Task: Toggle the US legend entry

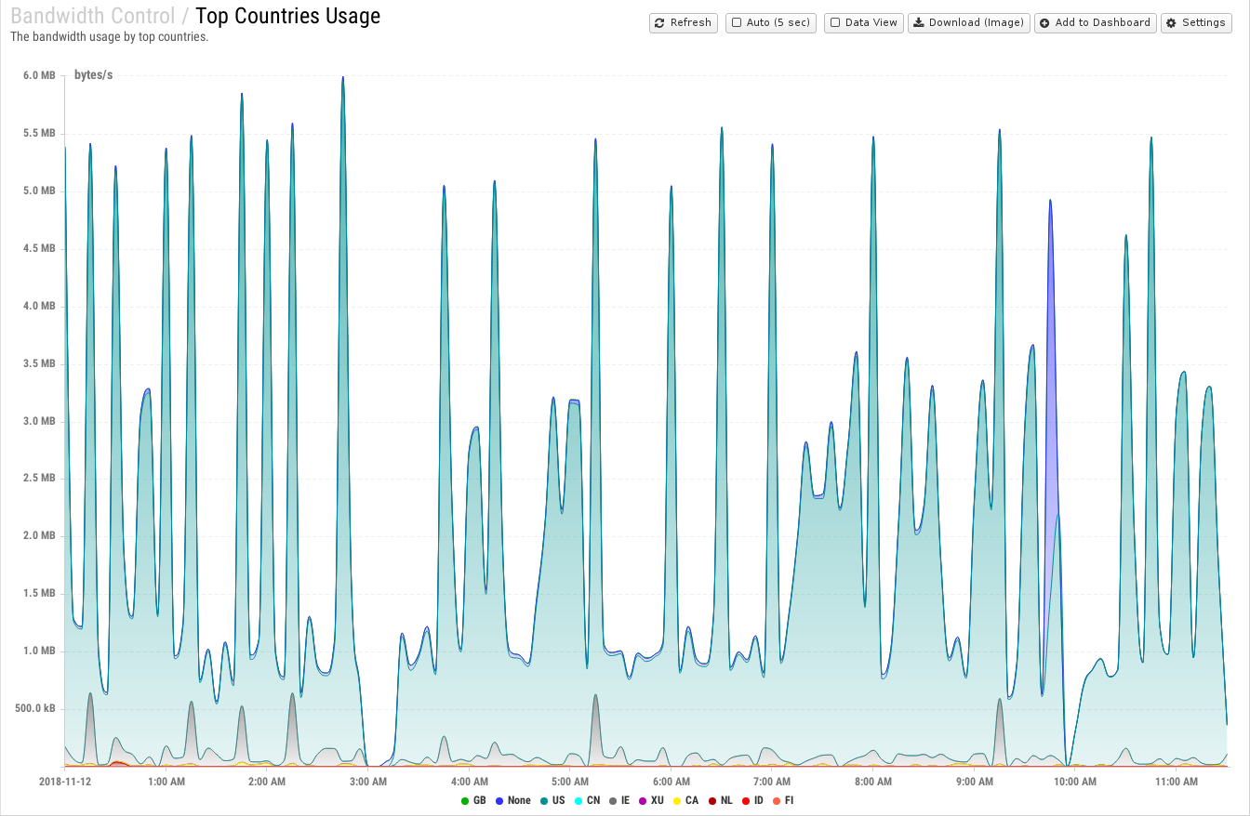Action: tap(552, 800)
